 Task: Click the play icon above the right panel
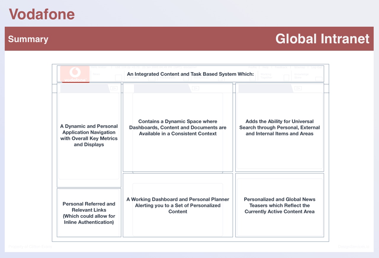coord(298,88)
